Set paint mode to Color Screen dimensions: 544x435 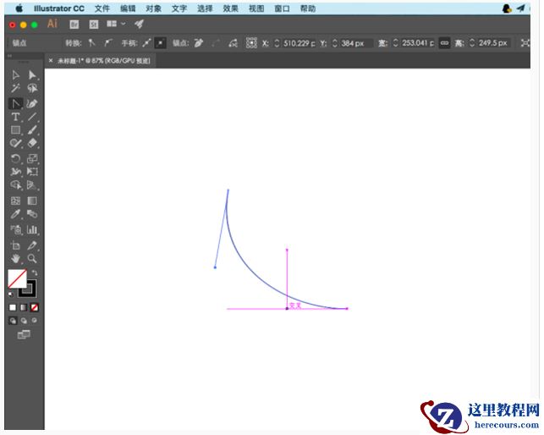point(13,307)
